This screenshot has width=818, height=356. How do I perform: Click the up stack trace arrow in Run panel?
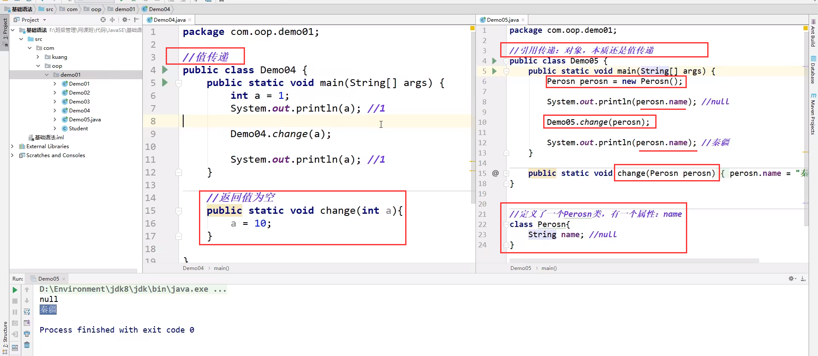(x=27, y=290)
